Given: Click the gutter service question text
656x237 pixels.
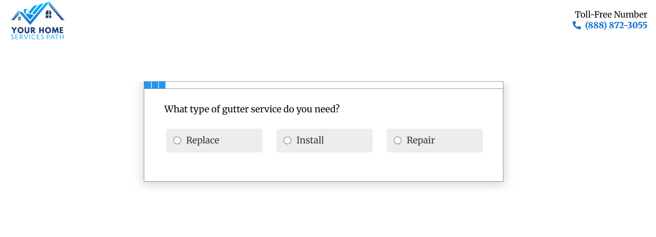Looking at the screenshot, I should (x=252, y=109).
